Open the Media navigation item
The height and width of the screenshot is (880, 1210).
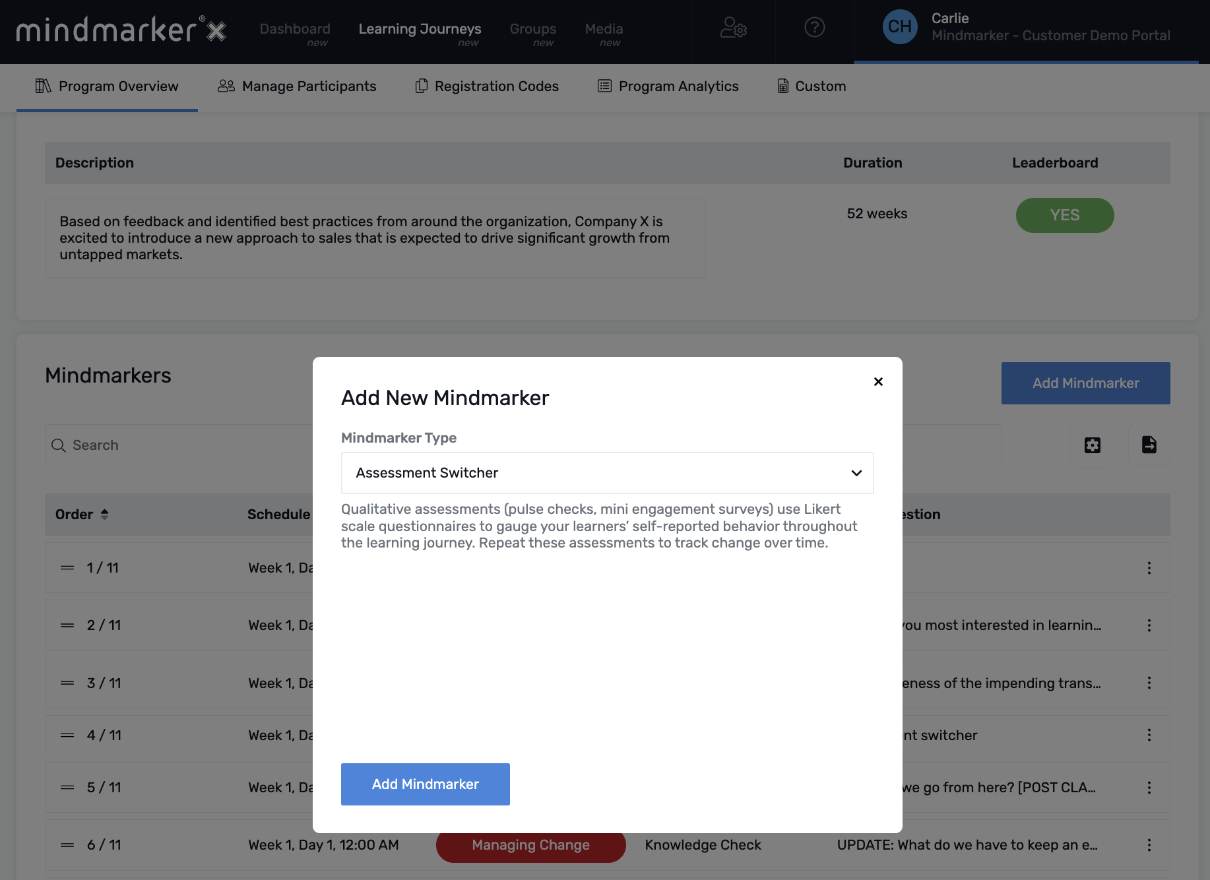[x=604, y=29]
